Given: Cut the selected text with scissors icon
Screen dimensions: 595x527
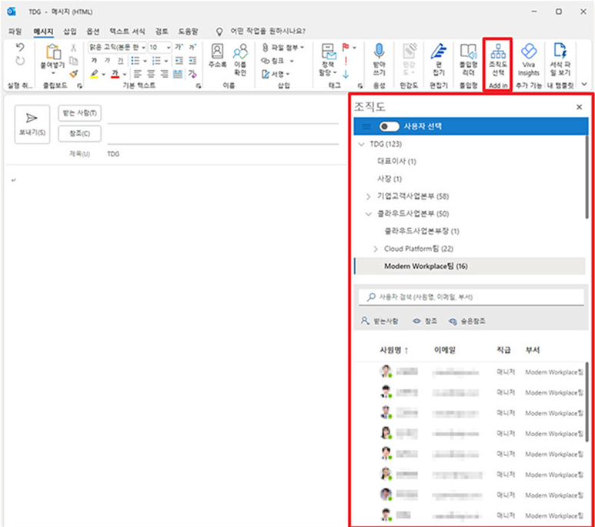Looking at the screenshot, I should pos(74,48).
